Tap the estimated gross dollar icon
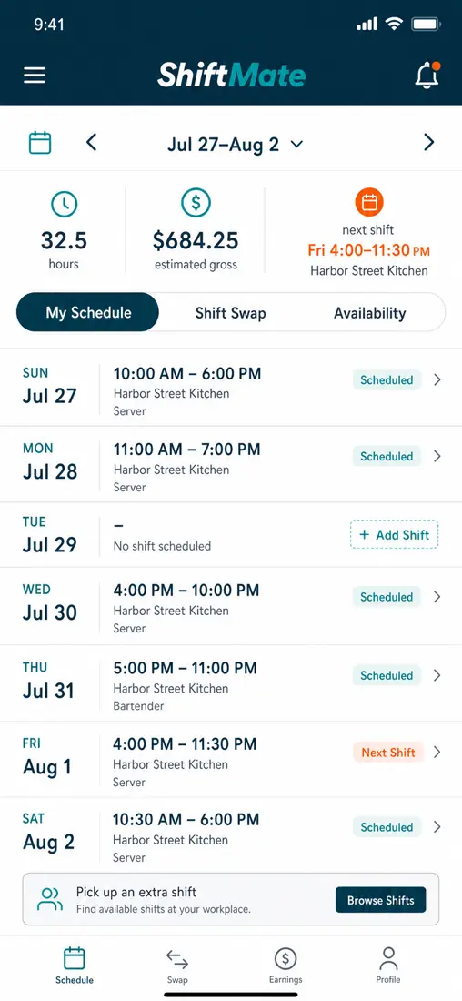This screenshot has width=462, height=1001. tap(196, 204)
